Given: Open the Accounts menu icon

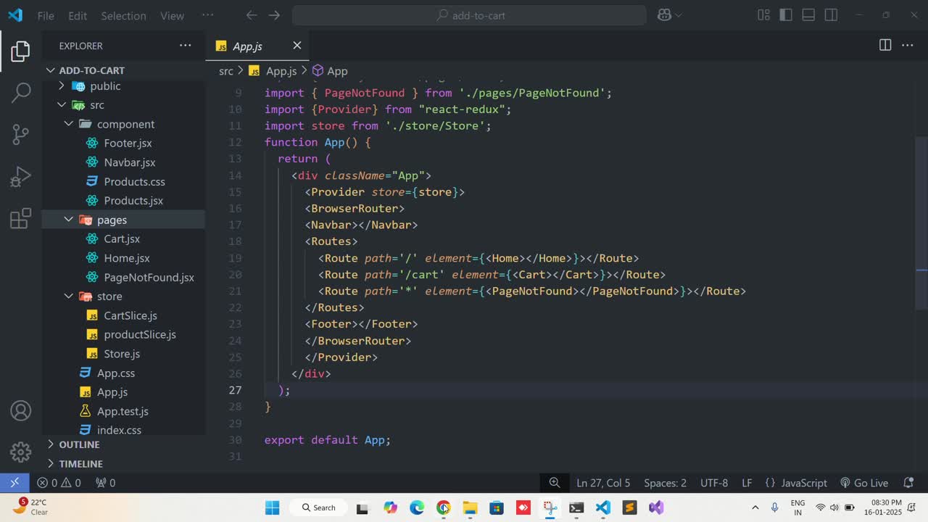Looking at the screenshot, I should click(21, 411).
